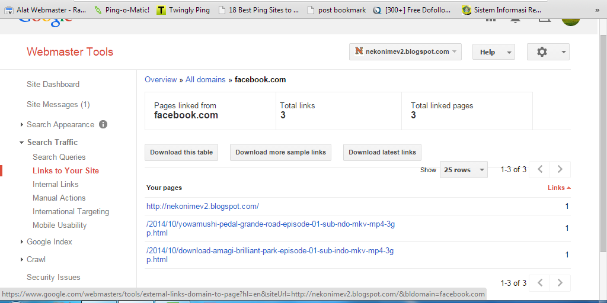Screen dimensions: 607x303
Task: Click the vertical page scrollbar
Action: tap(603, 142)
